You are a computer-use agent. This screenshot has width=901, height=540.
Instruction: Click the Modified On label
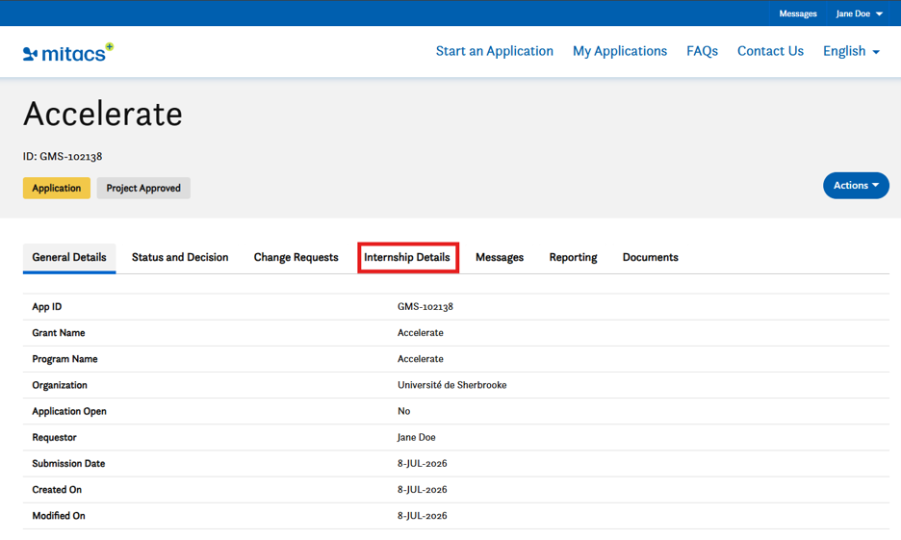click(x=59, y=516)
